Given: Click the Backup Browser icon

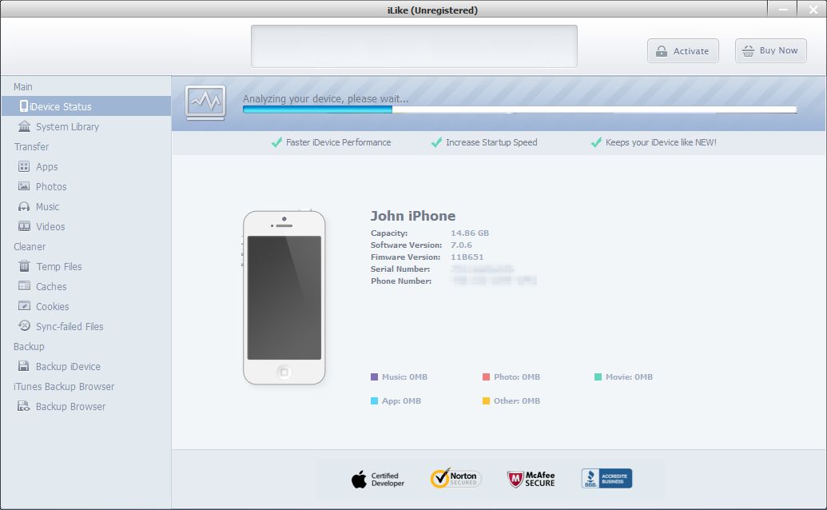Looking at the screenshot, I should (x=24, y=406).
